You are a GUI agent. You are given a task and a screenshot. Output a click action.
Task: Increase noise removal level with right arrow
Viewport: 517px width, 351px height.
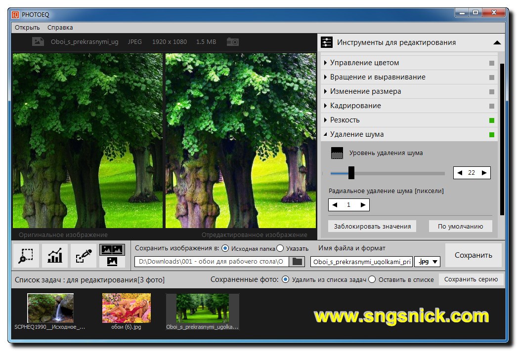tap(484, 173)
